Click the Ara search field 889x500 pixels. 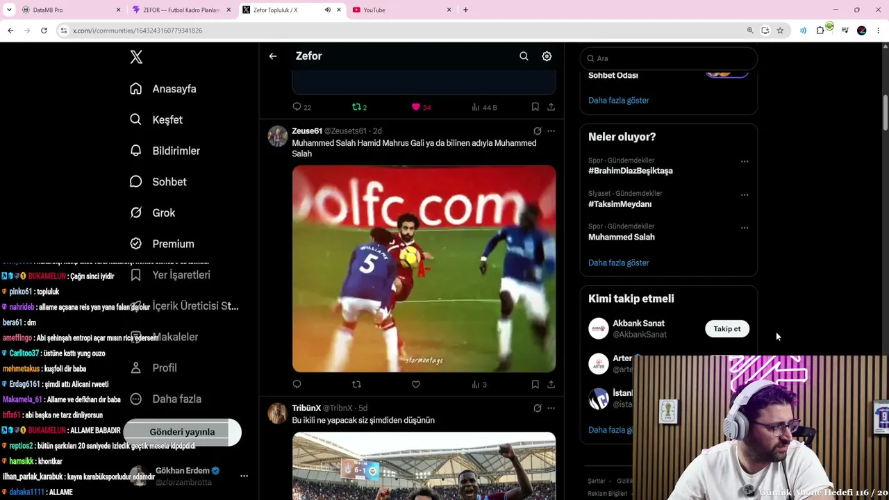pyautogui.click(x=669, y=58)
